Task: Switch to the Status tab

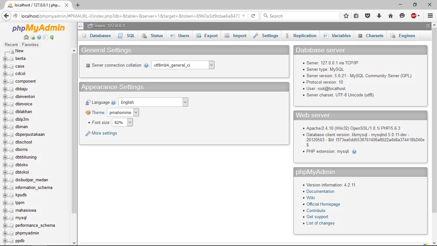Action: coord(152,36)
